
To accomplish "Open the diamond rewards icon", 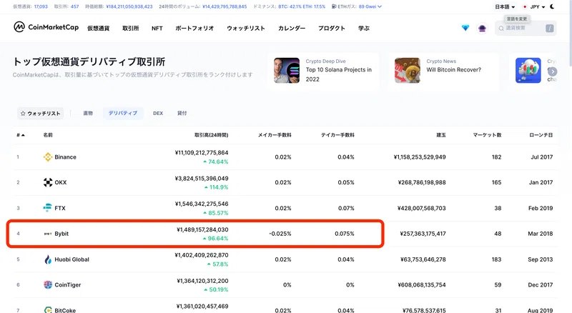I will (x=465, y=28).
